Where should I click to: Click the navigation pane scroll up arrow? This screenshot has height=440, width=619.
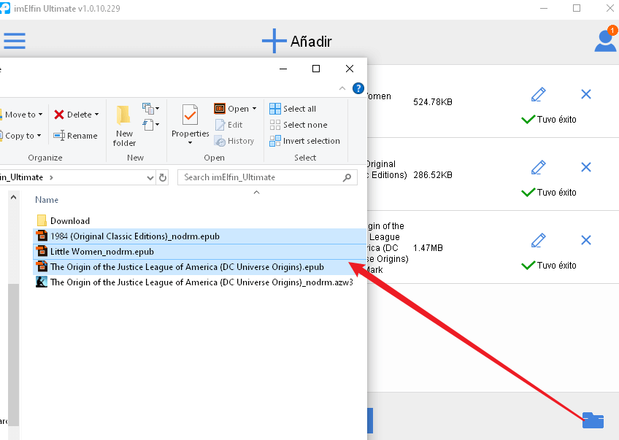(13, 197)
